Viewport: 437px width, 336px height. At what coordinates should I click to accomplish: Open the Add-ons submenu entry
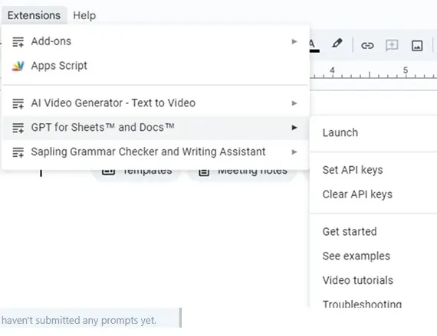point(156,41)
